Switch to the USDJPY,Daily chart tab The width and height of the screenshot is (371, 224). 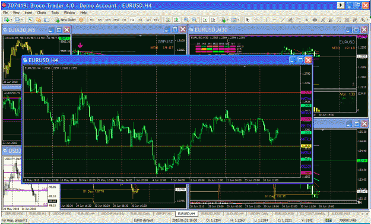click(x=259, y=214)
